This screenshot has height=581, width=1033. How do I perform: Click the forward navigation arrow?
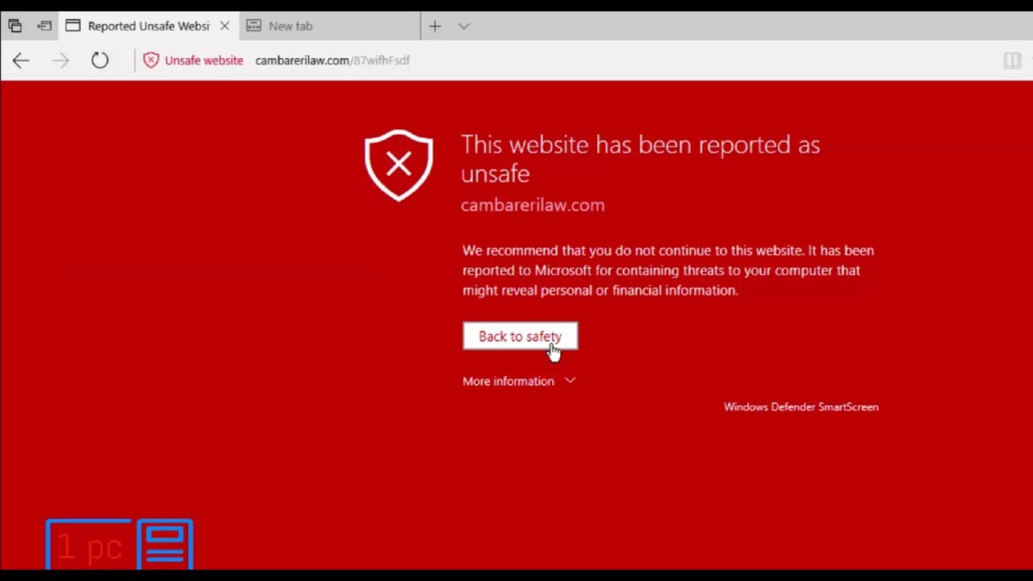click(x=61, y=61)
